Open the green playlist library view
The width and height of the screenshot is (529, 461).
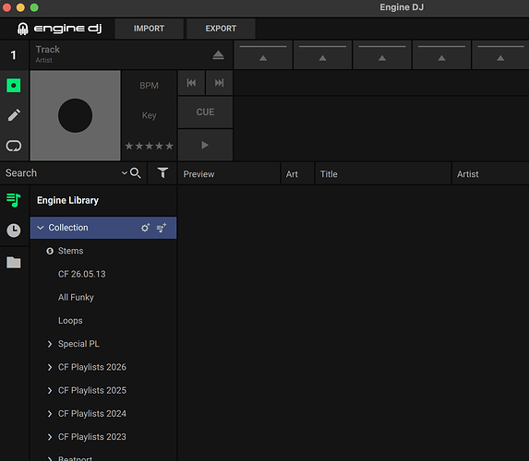tap(14, 200)
